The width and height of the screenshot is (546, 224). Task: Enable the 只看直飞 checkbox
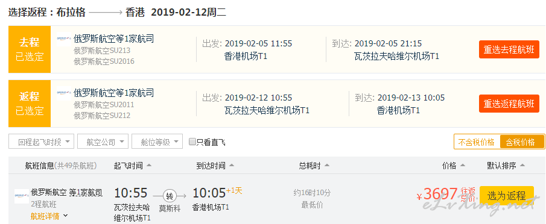click(192, 142)
